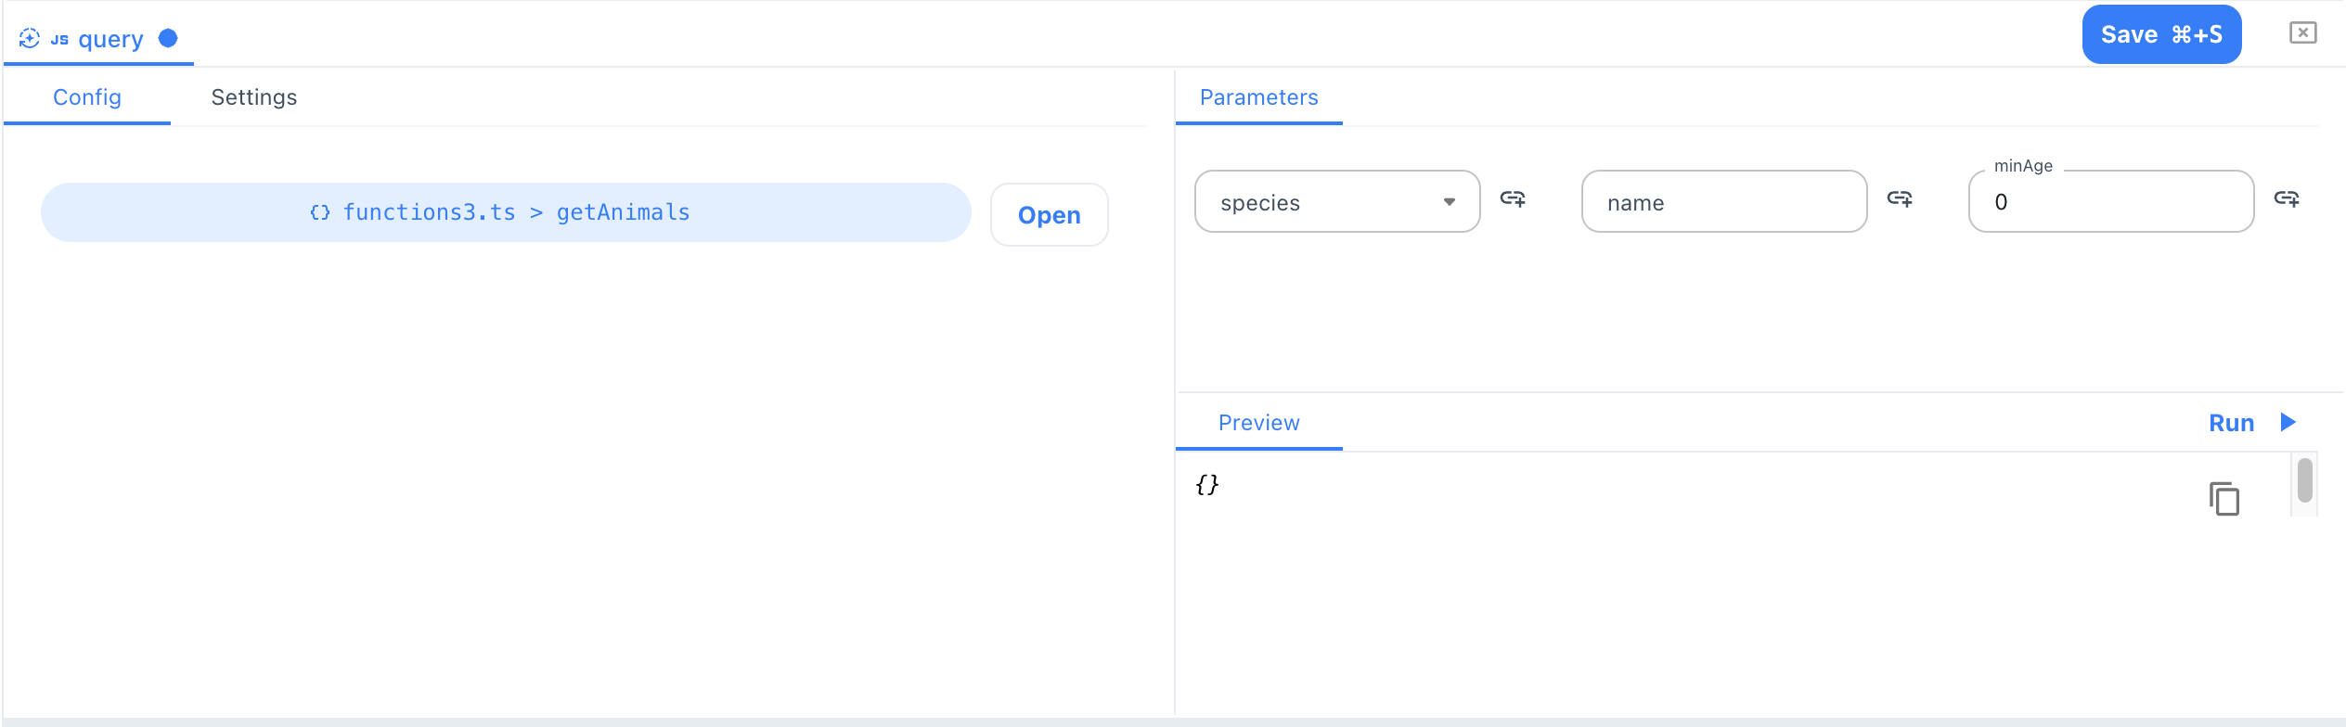Click Run to execute the query
Image resolution: width=2346 pixels, height=727 pixels.
coord(2232,422)
